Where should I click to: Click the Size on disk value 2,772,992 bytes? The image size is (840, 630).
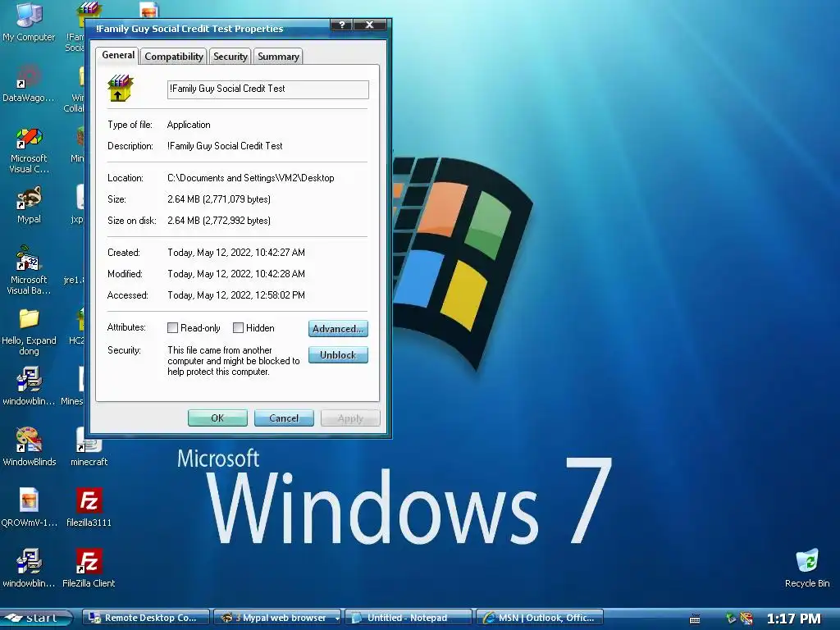point(218,221)
